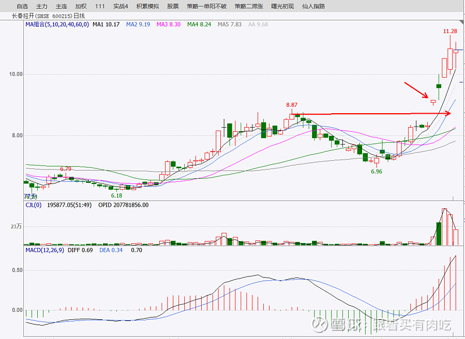
Task: Open the 积累模拟 tab
Action: coord(148,6)
